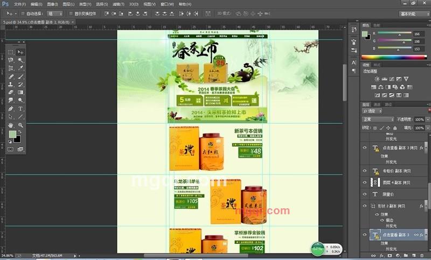The height and width of the screenshot is (260, 431).
Task: Select the Healing Brush tool
Action: point(11,76)
